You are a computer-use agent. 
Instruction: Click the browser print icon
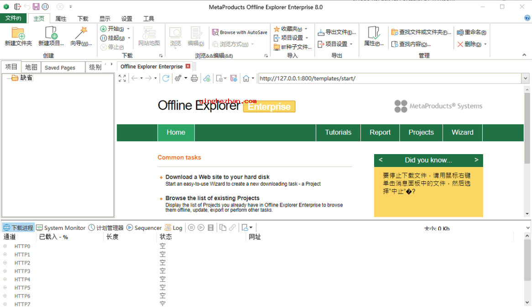click(194, 78)
